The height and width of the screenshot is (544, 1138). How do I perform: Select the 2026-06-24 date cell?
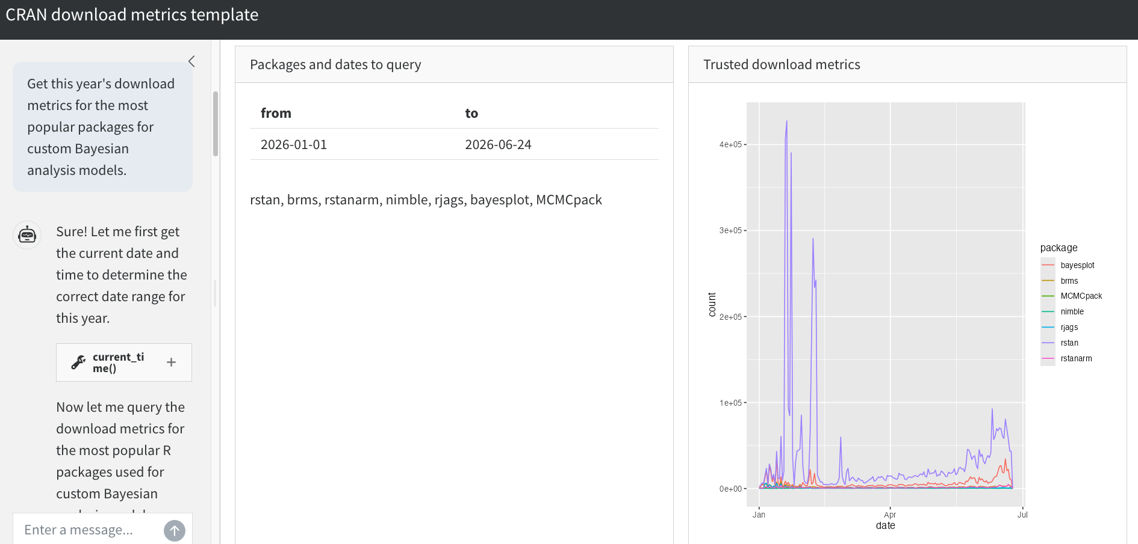click(498, 144)
